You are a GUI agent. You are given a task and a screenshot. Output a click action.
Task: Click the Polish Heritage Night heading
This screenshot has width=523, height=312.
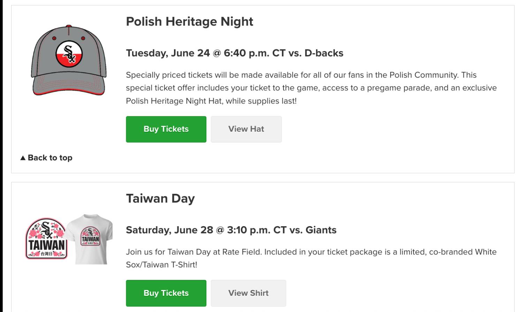point(189,22)
